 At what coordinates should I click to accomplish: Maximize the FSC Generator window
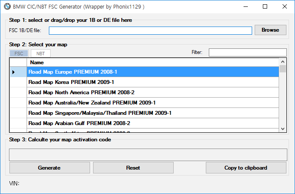click(x=265, y=6)
